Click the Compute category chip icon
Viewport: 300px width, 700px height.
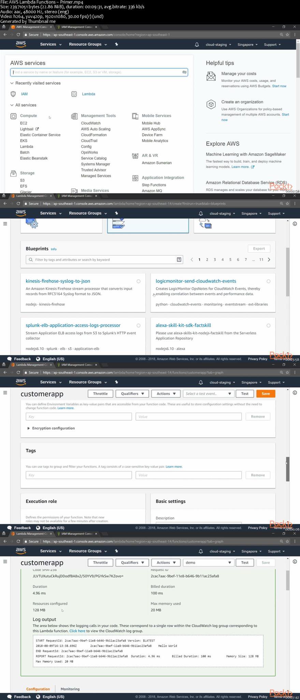click(13, 116)
